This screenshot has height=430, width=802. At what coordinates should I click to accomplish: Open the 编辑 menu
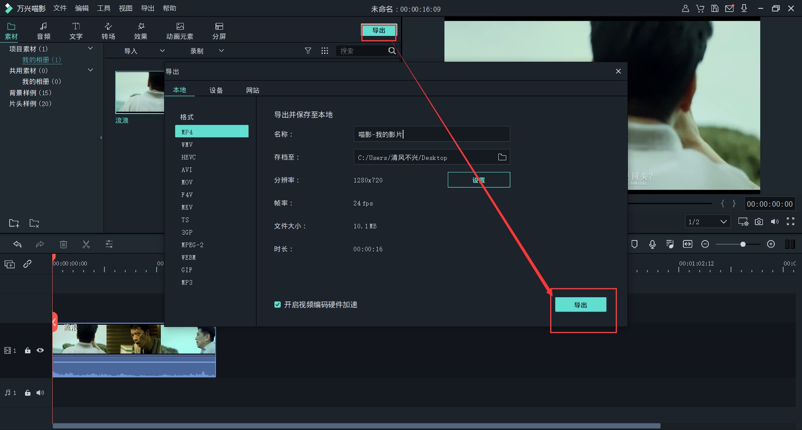(82, 8)
